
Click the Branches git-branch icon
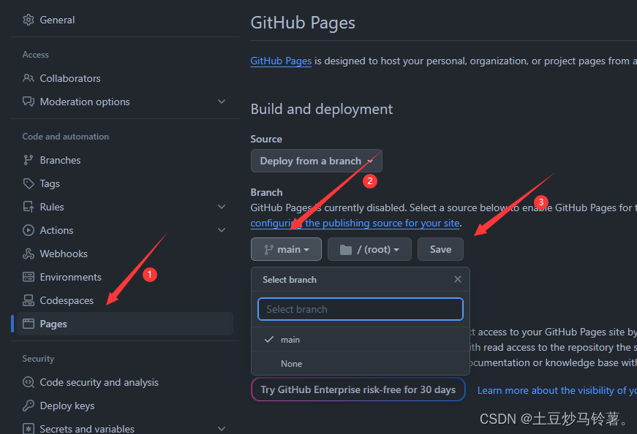28,160
